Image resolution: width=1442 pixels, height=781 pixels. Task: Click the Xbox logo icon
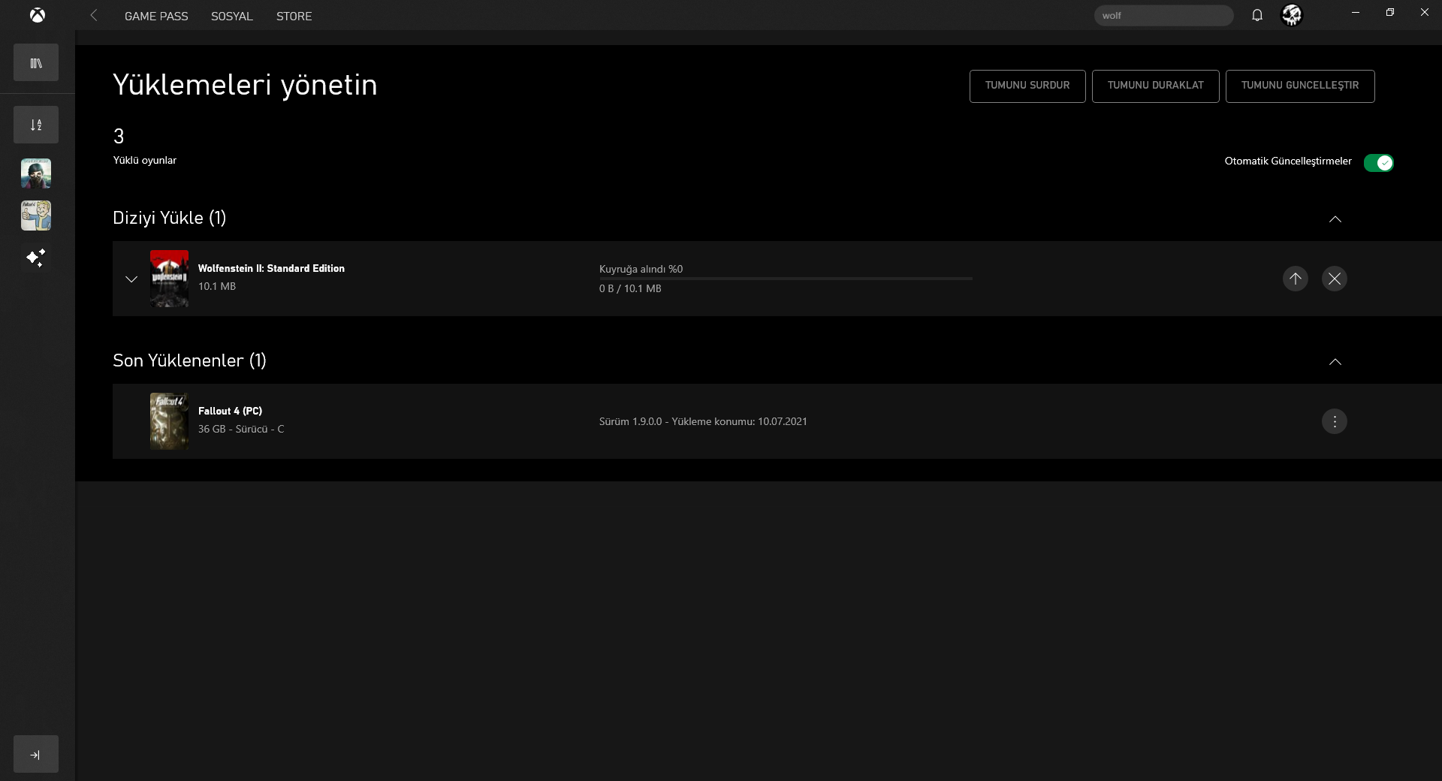[x=37, y=15]
